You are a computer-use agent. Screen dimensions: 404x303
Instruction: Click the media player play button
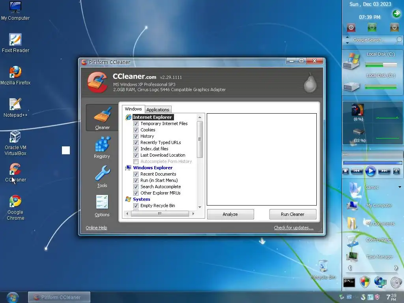click(370, 171)
